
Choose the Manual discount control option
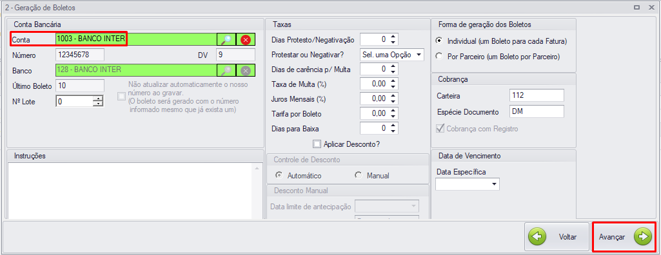click(x=359, y=175)
